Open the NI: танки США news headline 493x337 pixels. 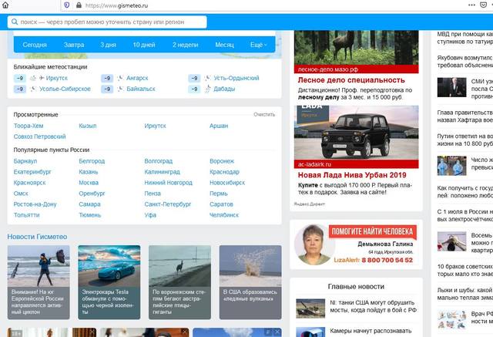click(373, 306)
